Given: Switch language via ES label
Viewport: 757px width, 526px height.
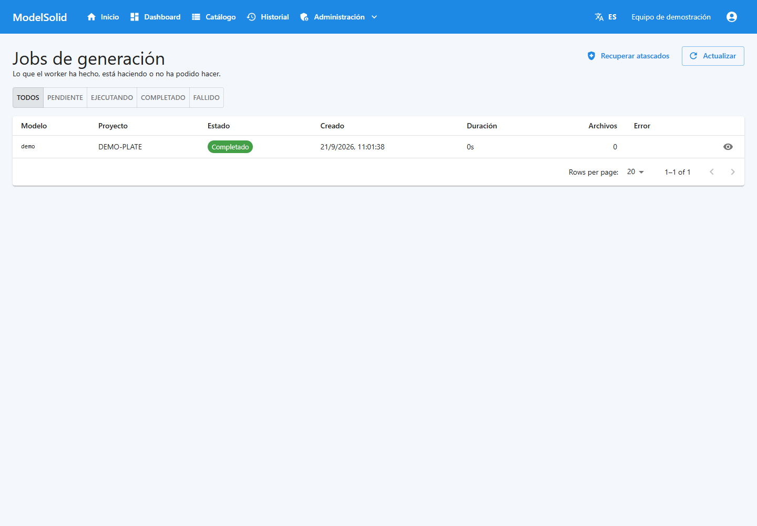Looking at the screenshot, I should (612, 17).
